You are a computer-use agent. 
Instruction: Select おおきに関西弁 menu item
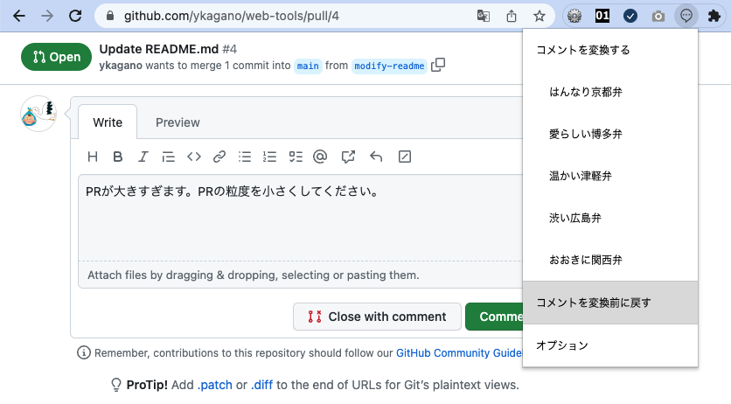pyautogui.click(x=610, y=260)
